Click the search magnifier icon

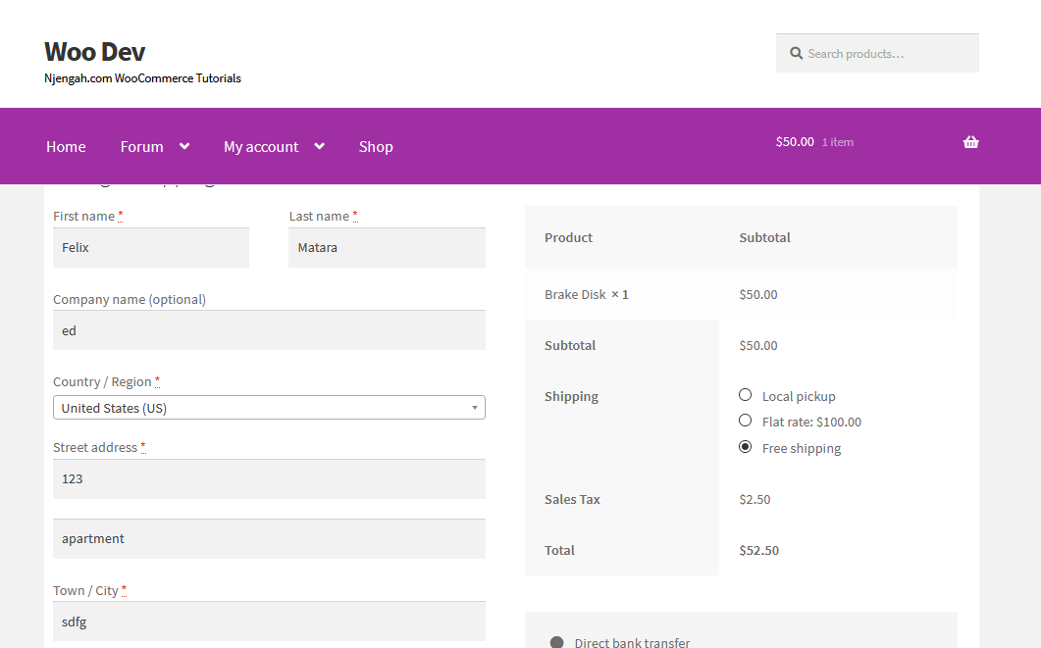point(796,53)
